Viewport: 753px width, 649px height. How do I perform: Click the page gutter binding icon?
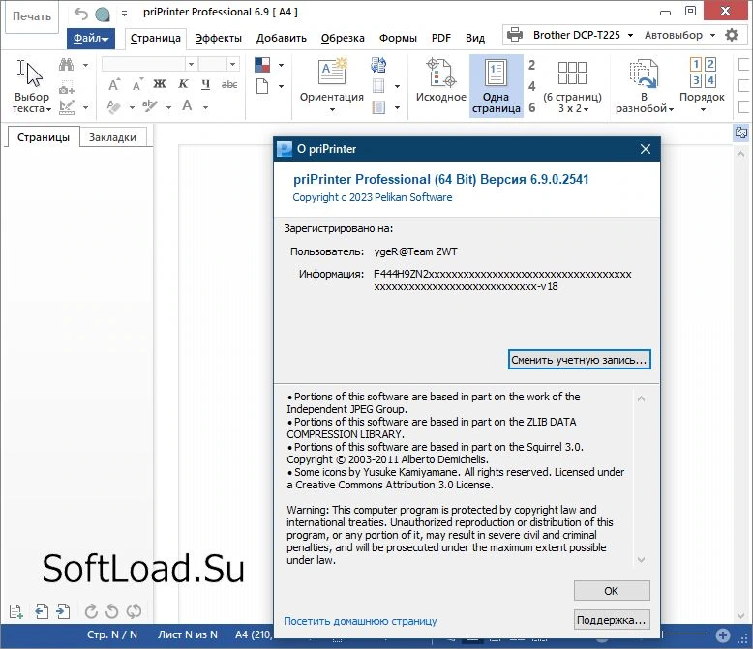coord(378,107)
